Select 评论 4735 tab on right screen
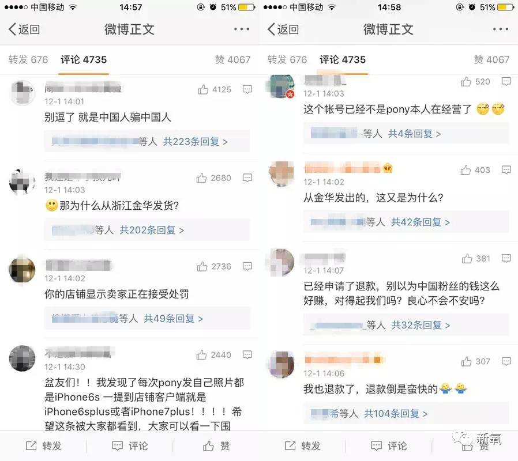 [x=343, y=60]
